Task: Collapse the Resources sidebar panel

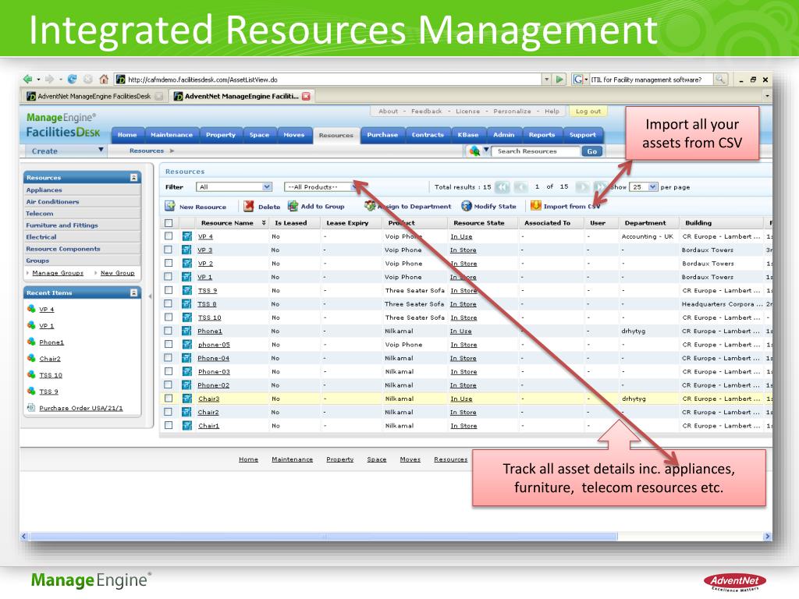Action: tap(133, 177)
